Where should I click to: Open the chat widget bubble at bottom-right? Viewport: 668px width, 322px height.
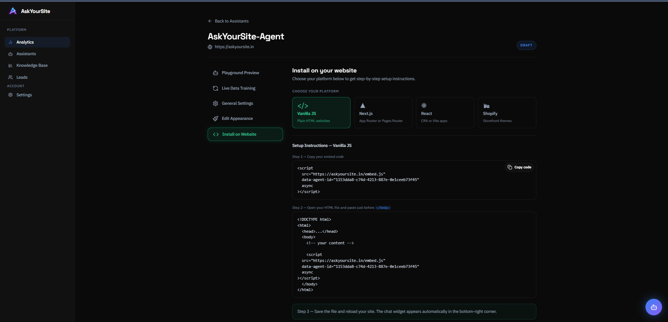[653, 307]
